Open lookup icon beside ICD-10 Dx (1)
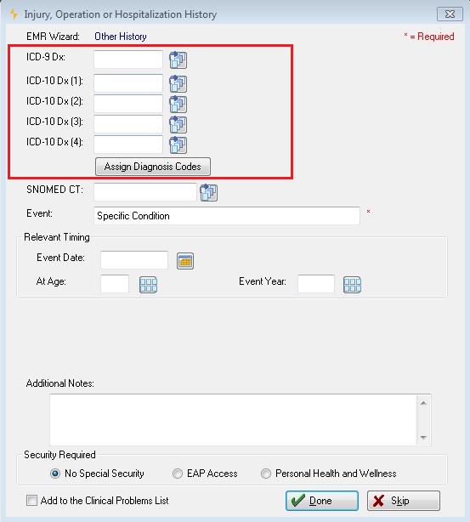470x522 pixels. [178, 83]
